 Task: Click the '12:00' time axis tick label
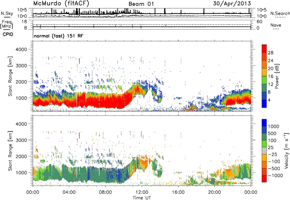coord(142,192)
